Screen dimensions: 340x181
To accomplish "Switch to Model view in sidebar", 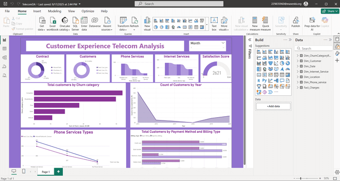I will 5,58.
